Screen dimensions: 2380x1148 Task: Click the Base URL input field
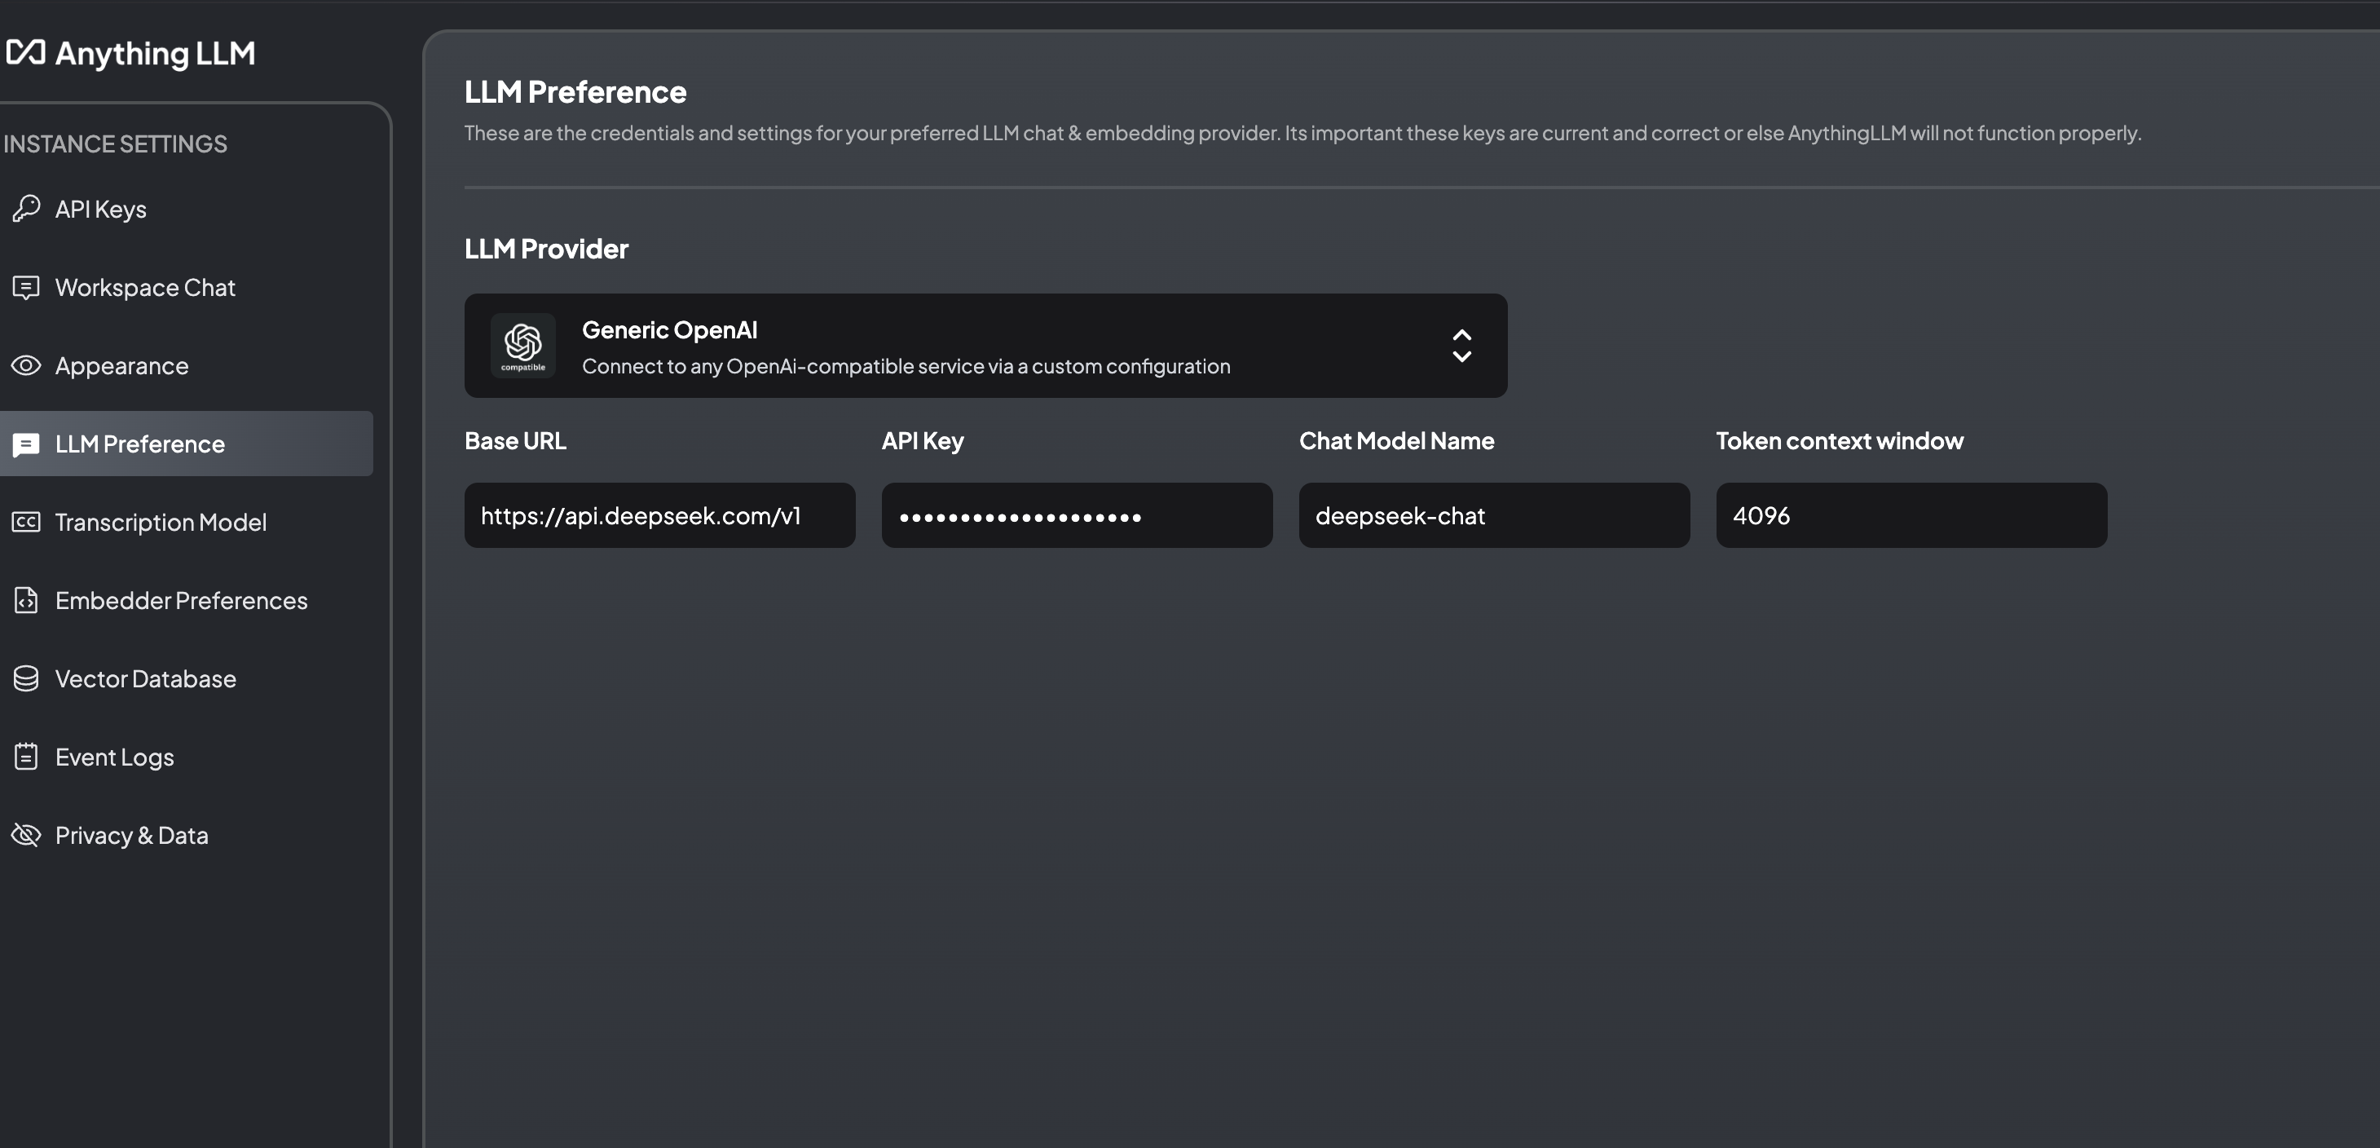click(x=659, y=516)
